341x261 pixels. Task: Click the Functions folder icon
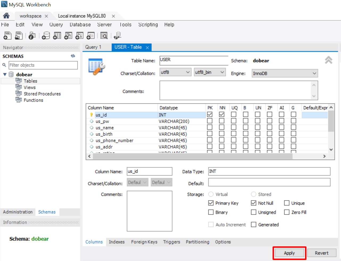(x=19, y=100)
